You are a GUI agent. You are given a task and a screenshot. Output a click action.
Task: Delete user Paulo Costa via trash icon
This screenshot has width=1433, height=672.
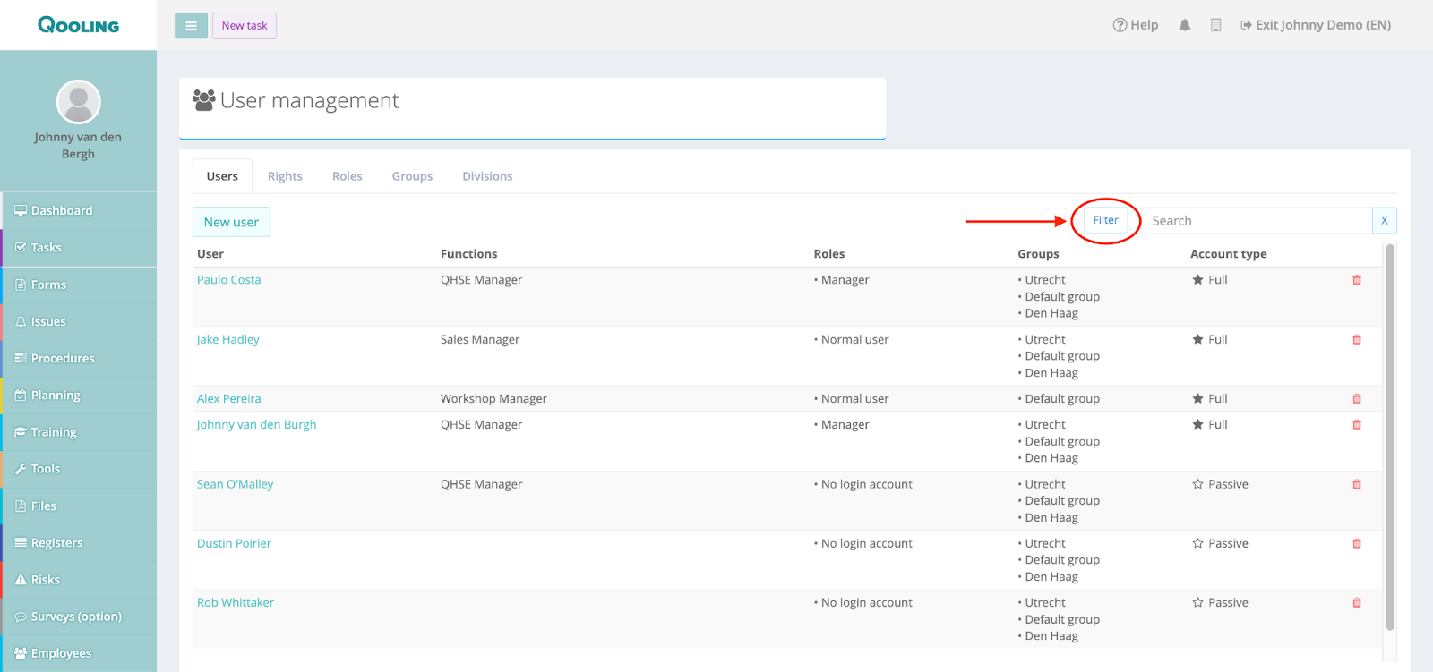point(1357,280)
